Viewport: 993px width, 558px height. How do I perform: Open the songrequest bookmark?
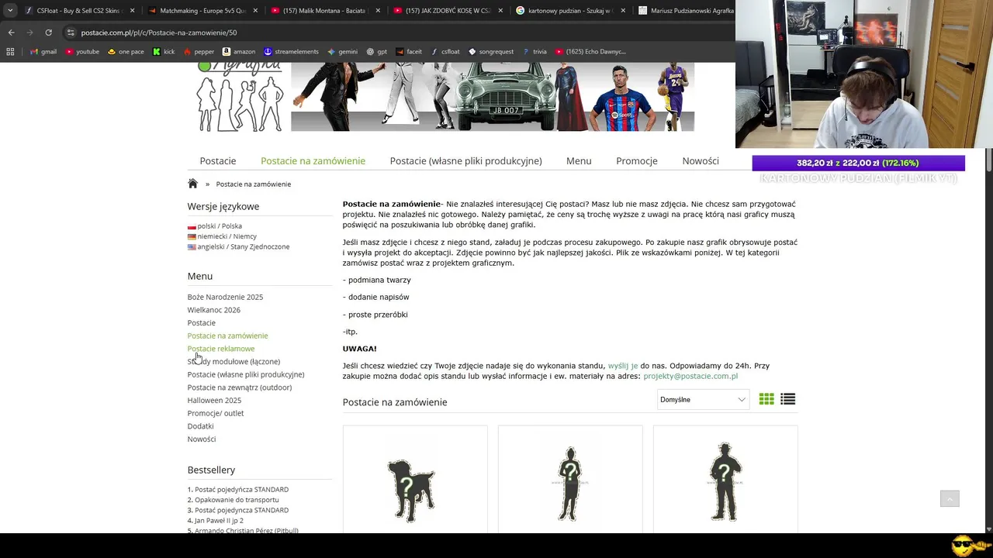tap(490, 52)
